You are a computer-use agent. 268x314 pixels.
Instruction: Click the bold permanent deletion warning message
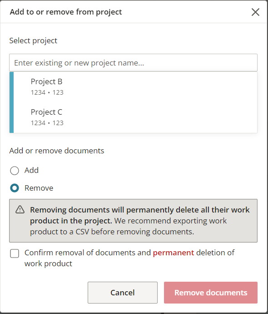[140, 215]
